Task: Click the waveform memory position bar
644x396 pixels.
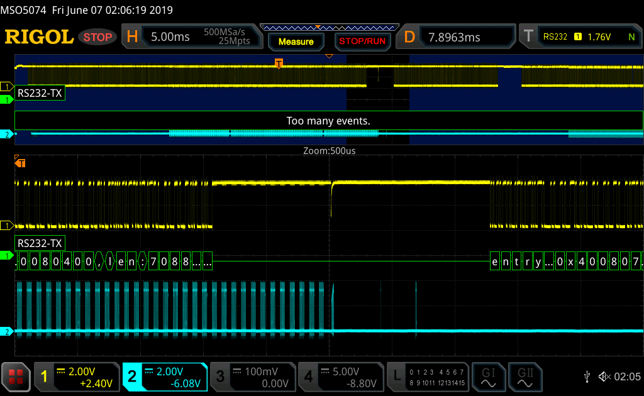Action: pyautogui.click(x=329, y=28)
